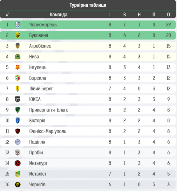Click the Фенікс-Маріуполь team name
The height and width of the screenshot is (191, 177).
pyautogui.click(x=48, y=131)
